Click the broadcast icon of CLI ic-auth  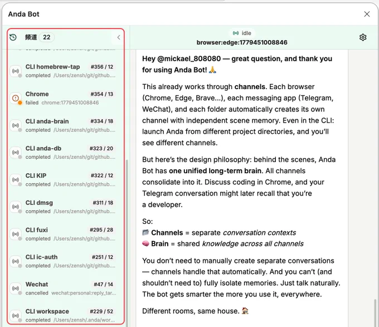click(16, 261)
